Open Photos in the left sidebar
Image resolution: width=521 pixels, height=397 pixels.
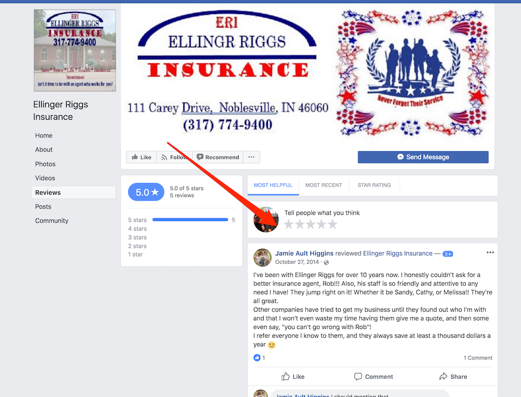coord(45,164)
